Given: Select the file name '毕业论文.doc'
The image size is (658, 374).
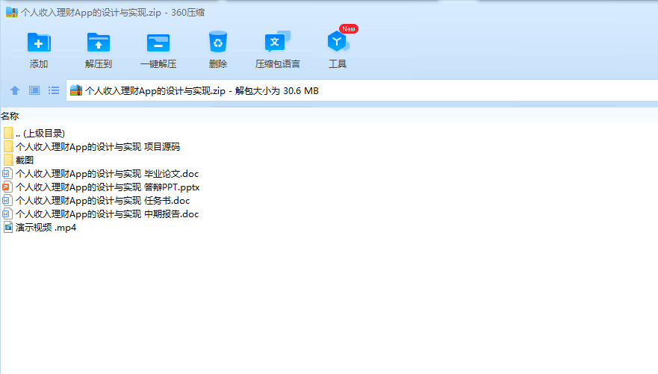Looking at the screenshot, I should tap(107, 174).
